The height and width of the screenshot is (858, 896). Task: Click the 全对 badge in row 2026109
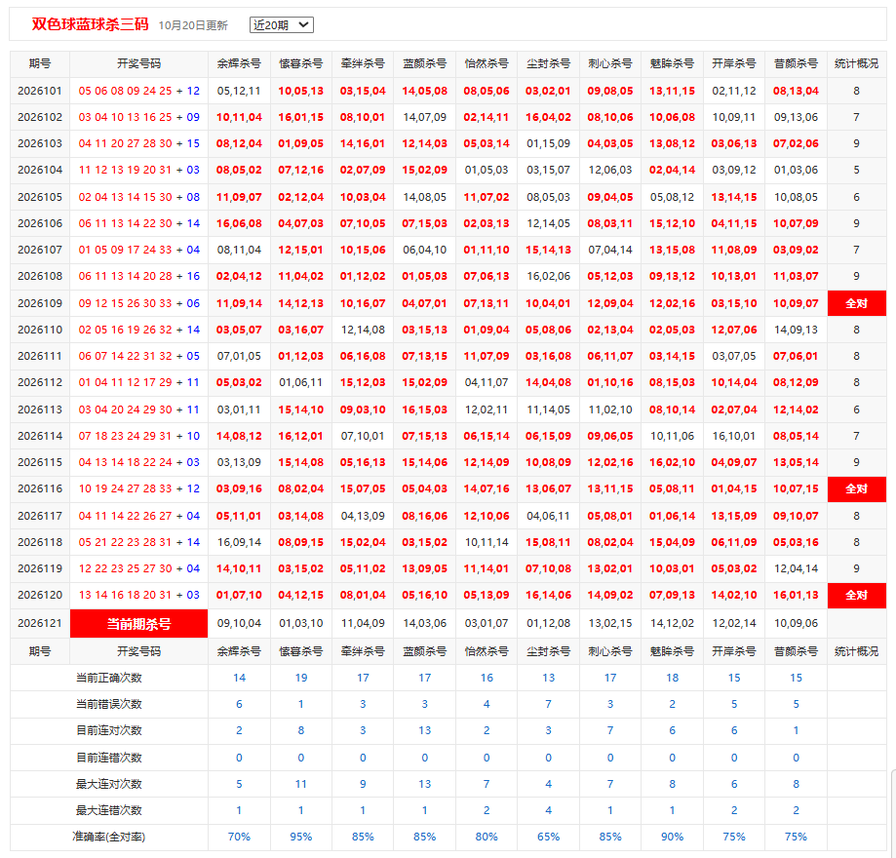[857, 303]
